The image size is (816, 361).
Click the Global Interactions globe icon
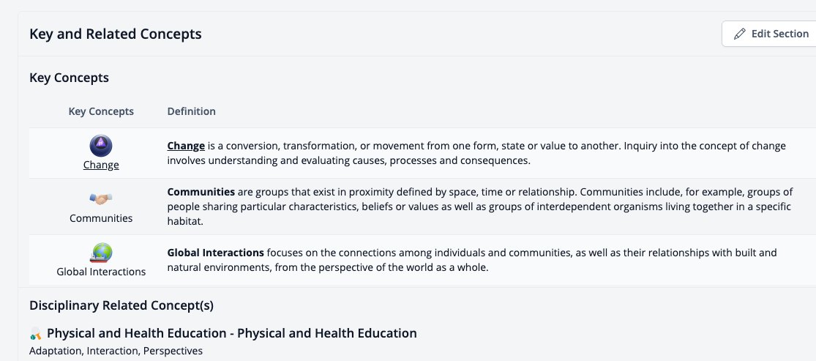101,253
